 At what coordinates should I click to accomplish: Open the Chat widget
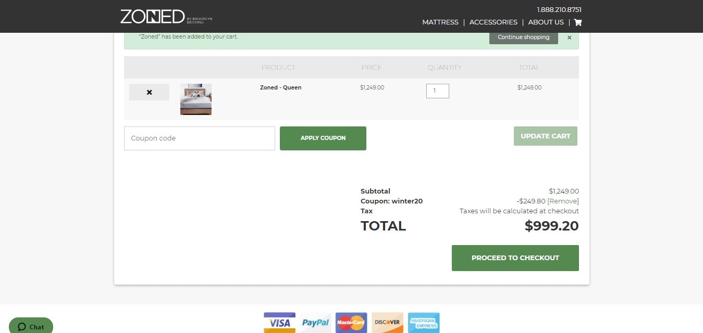click(x=31, y=326)
